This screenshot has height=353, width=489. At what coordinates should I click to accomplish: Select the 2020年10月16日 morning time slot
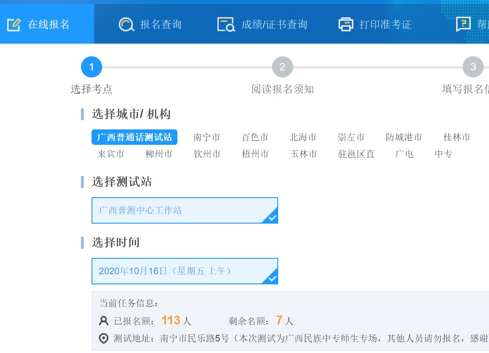click(184, 271)
